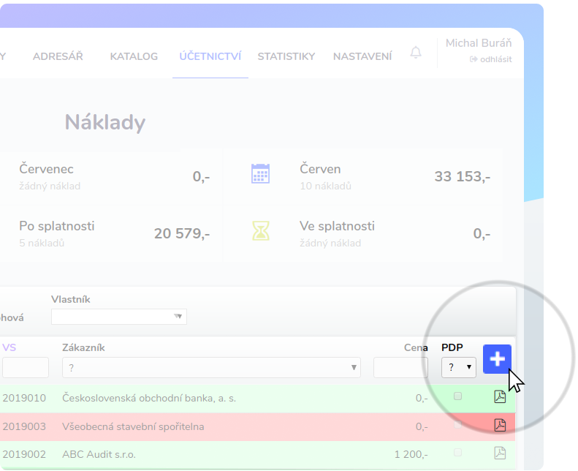Select the ÚČETNICTVÍ menu tab
Screen dimensions: 578x471
(x=210, y=56)
